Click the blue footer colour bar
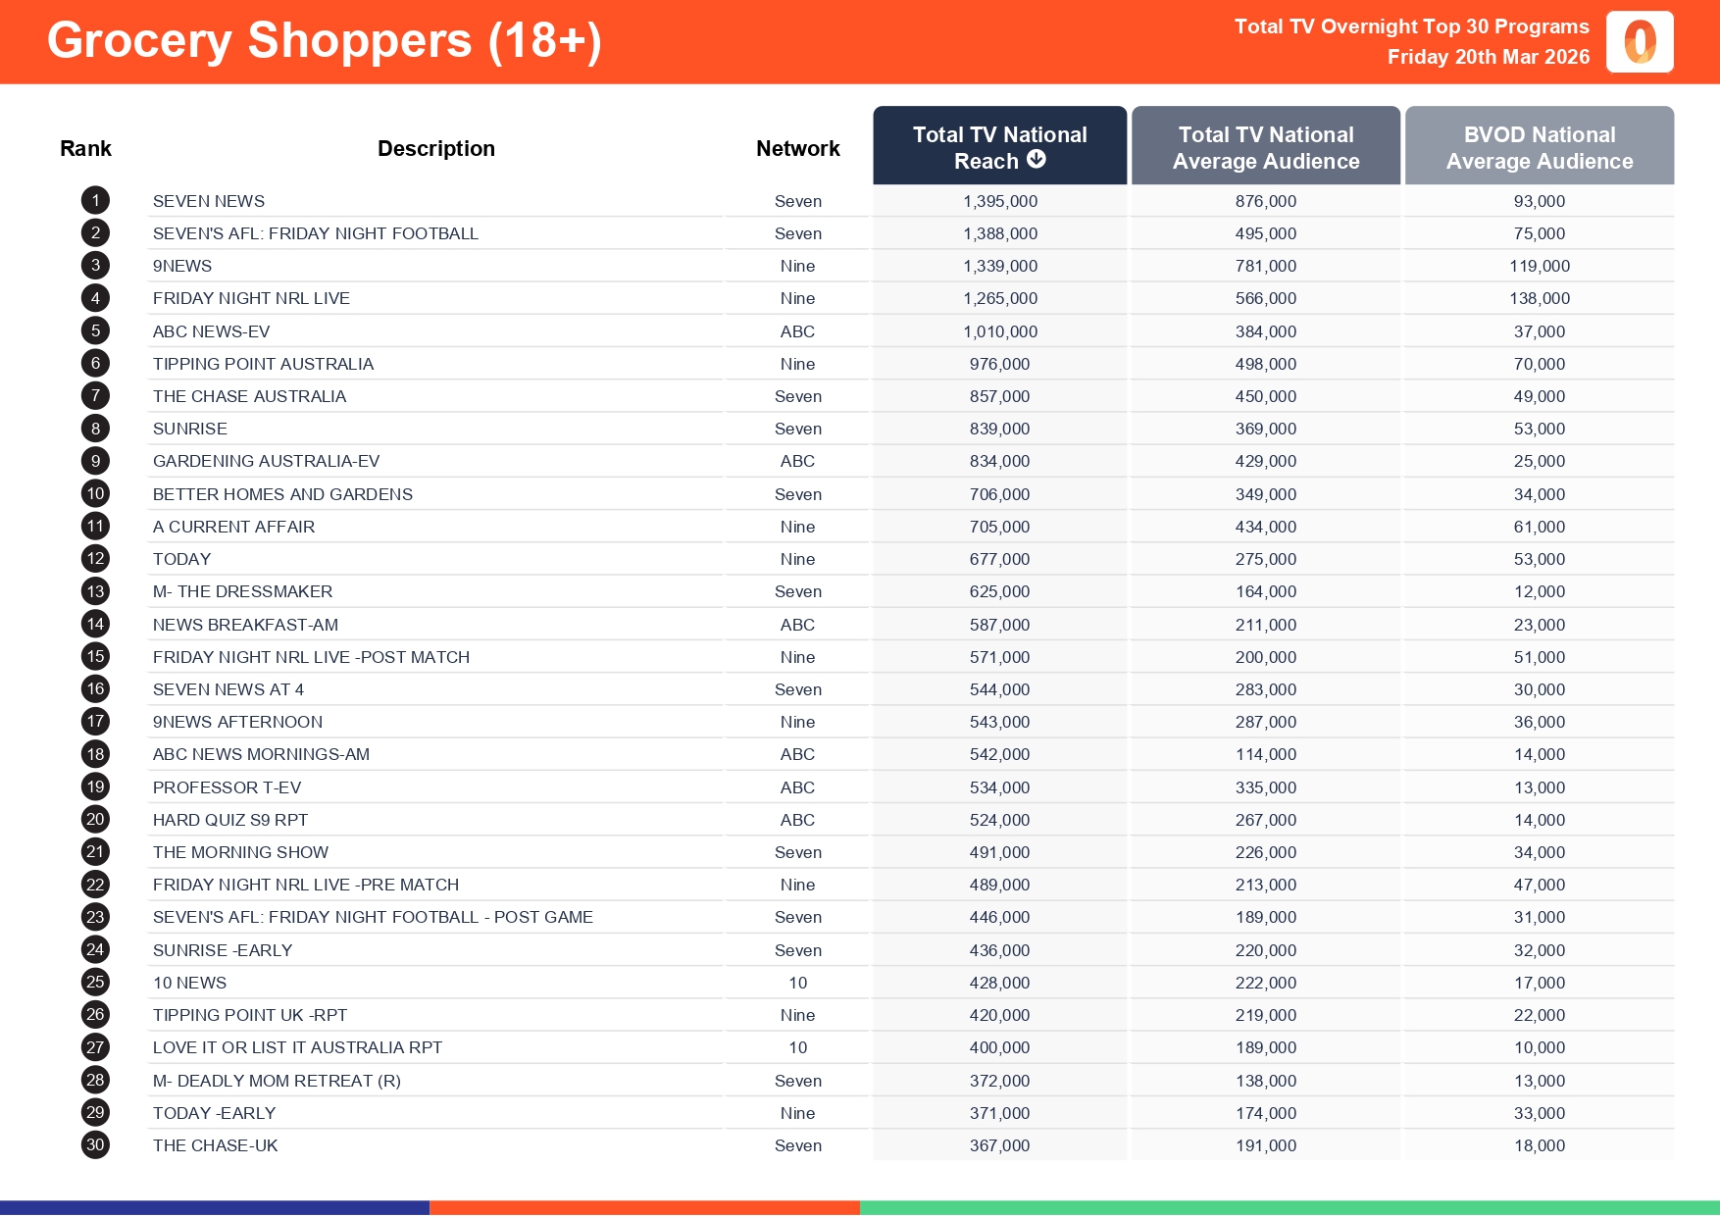The width and height of the screenshot is (1720, 1217). click(x=215, y=1208)
